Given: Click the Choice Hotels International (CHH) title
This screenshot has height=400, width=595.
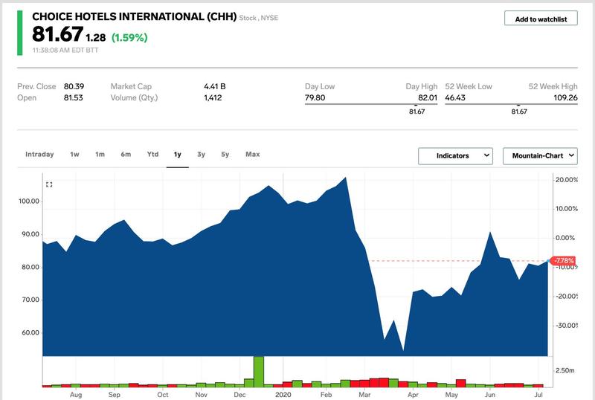Looking at the screenshot, I should point(135,16).
